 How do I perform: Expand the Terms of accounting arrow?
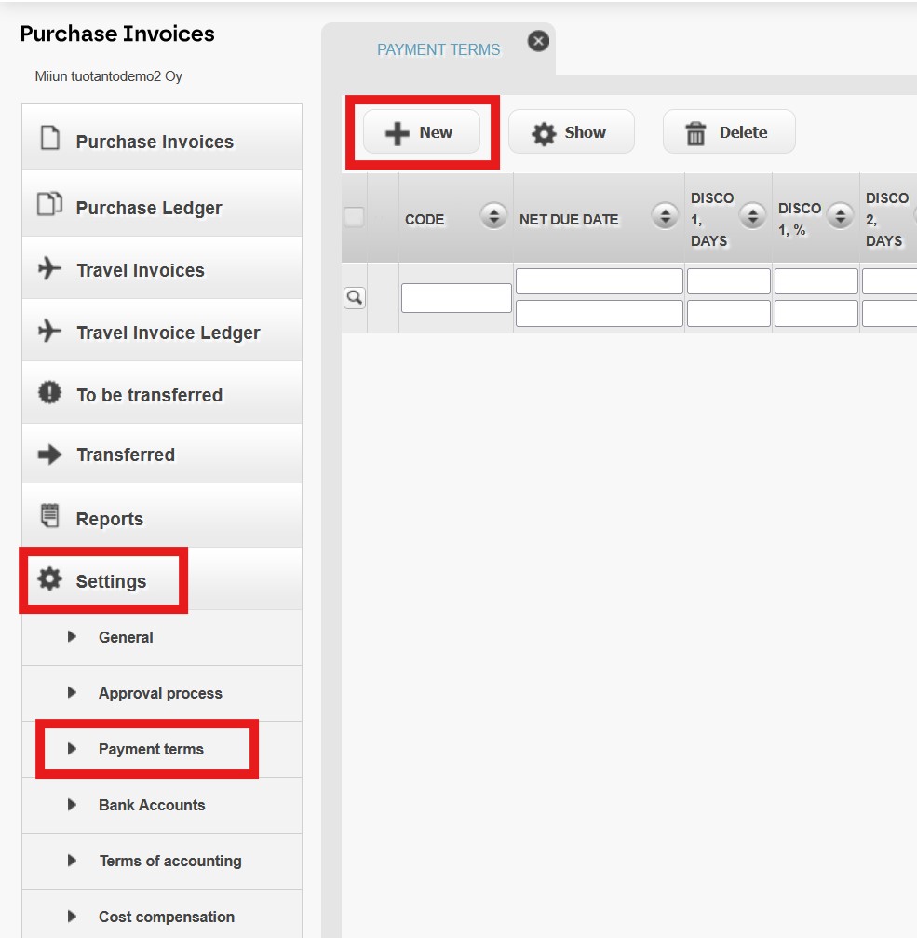click(x=72, y=861)
